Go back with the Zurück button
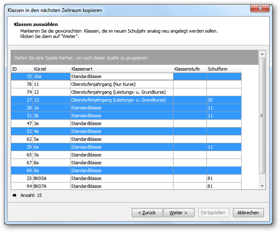This screenshot has height=232, width=280. [147, 213]
